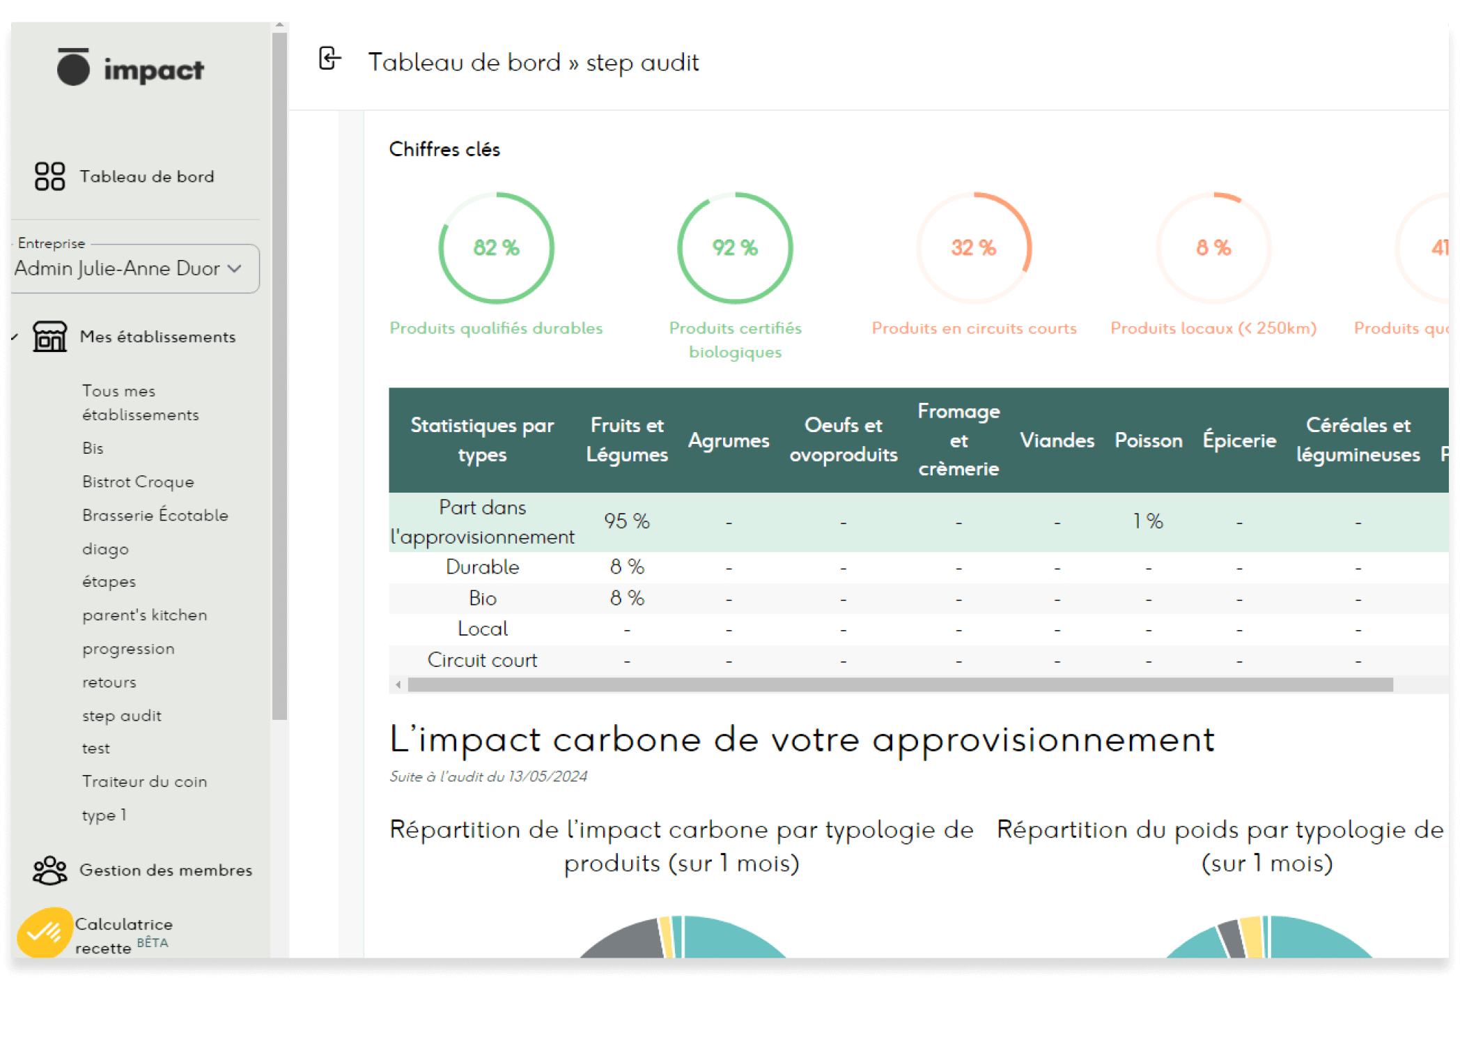Screen dimensions: 1460x1051
Task: Click the sidebar scrollbar up arrow
Action: (x=279, y=25)
